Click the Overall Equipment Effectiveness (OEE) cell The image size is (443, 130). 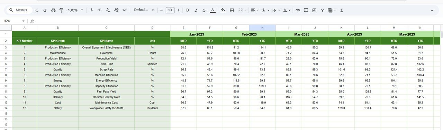click(107, 47)
